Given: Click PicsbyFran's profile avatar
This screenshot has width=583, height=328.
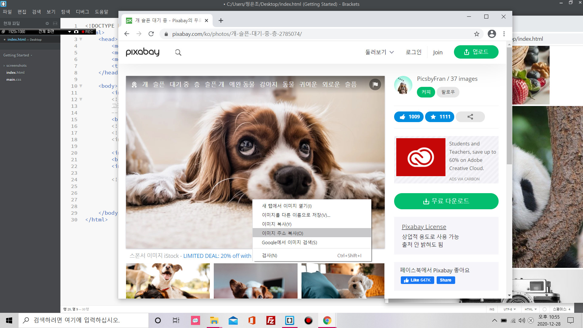Looking at the screenshot, I should (x=403, y=85).
